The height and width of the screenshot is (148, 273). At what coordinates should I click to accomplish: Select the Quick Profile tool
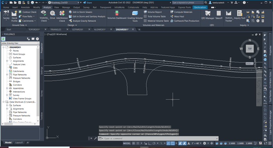[14, 16]
